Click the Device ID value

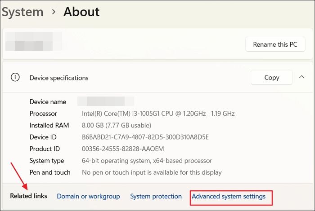(145, 137)
